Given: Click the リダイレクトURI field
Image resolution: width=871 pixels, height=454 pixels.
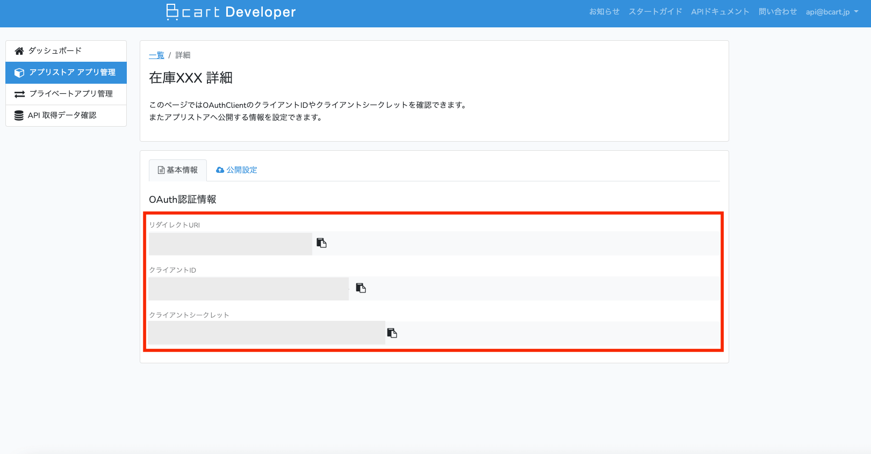Looking at the screenshot, I should pos(231,244).
